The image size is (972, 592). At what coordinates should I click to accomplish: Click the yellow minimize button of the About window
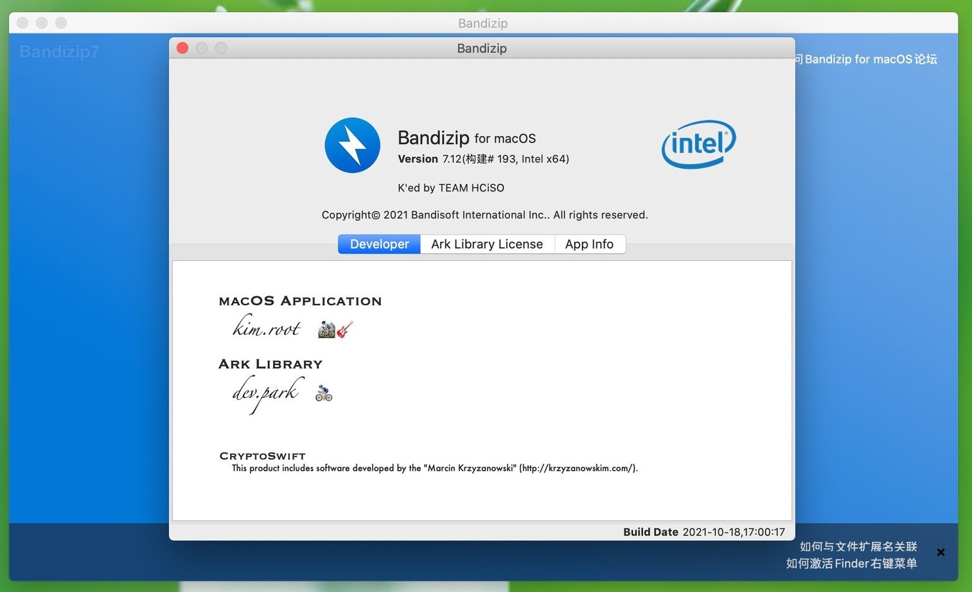click(201, 48)
